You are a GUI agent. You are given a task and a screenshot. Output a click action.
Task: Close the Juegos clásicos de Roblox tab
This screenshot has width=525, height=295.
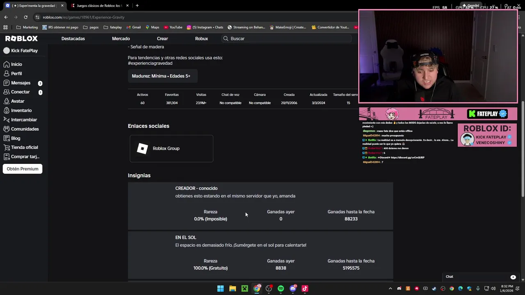[x=127, y=6]
